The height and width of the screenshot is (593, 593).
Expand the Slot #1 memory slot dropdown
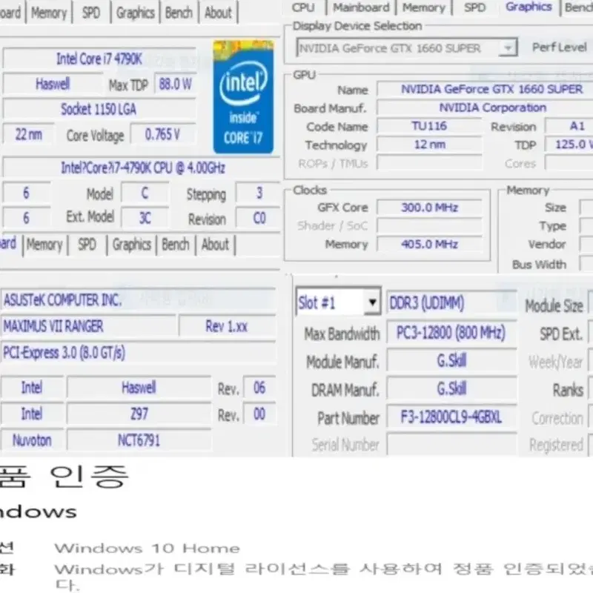click(x=372, y=302)
